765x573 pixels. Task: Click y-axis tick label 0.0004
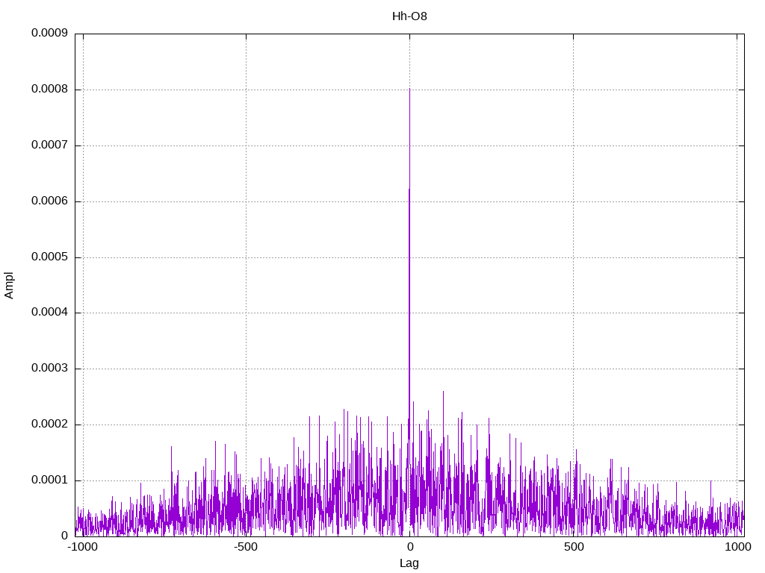click(50, 312)
